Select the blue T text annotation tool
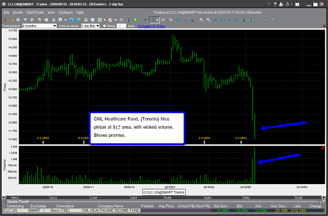 click(x=71, y=20)
